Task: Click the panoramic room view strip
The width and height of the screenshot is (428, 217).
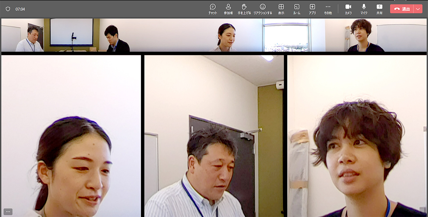Action: (214, 35)
